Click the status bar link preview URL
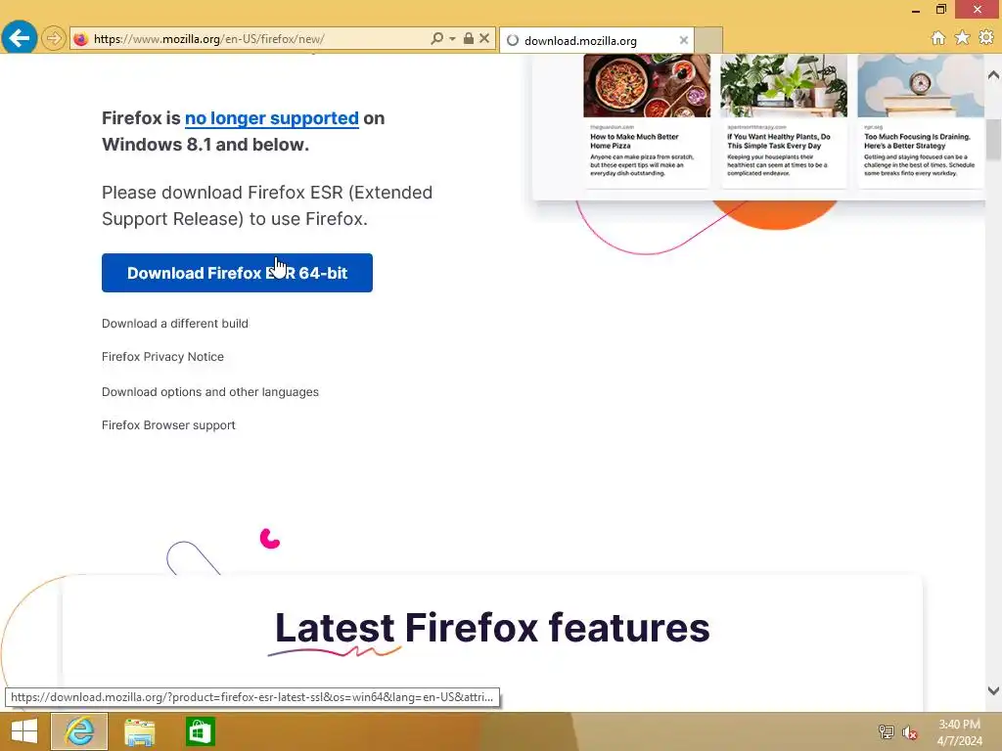The height and width of the screenshot is (751, 1002). point(251,697)
